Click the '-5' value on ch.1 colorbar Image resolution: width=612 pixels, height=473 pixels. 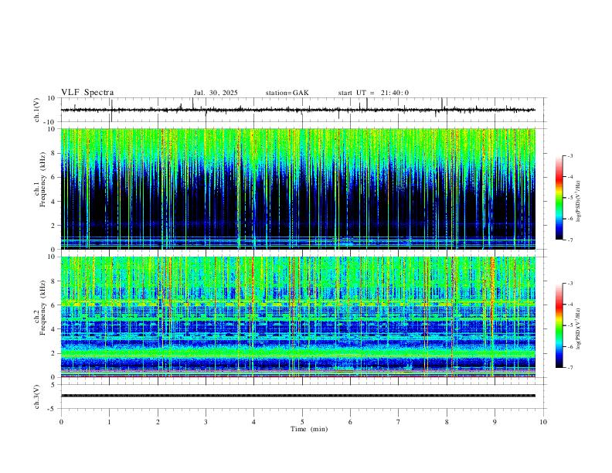(x=569, y=198)
